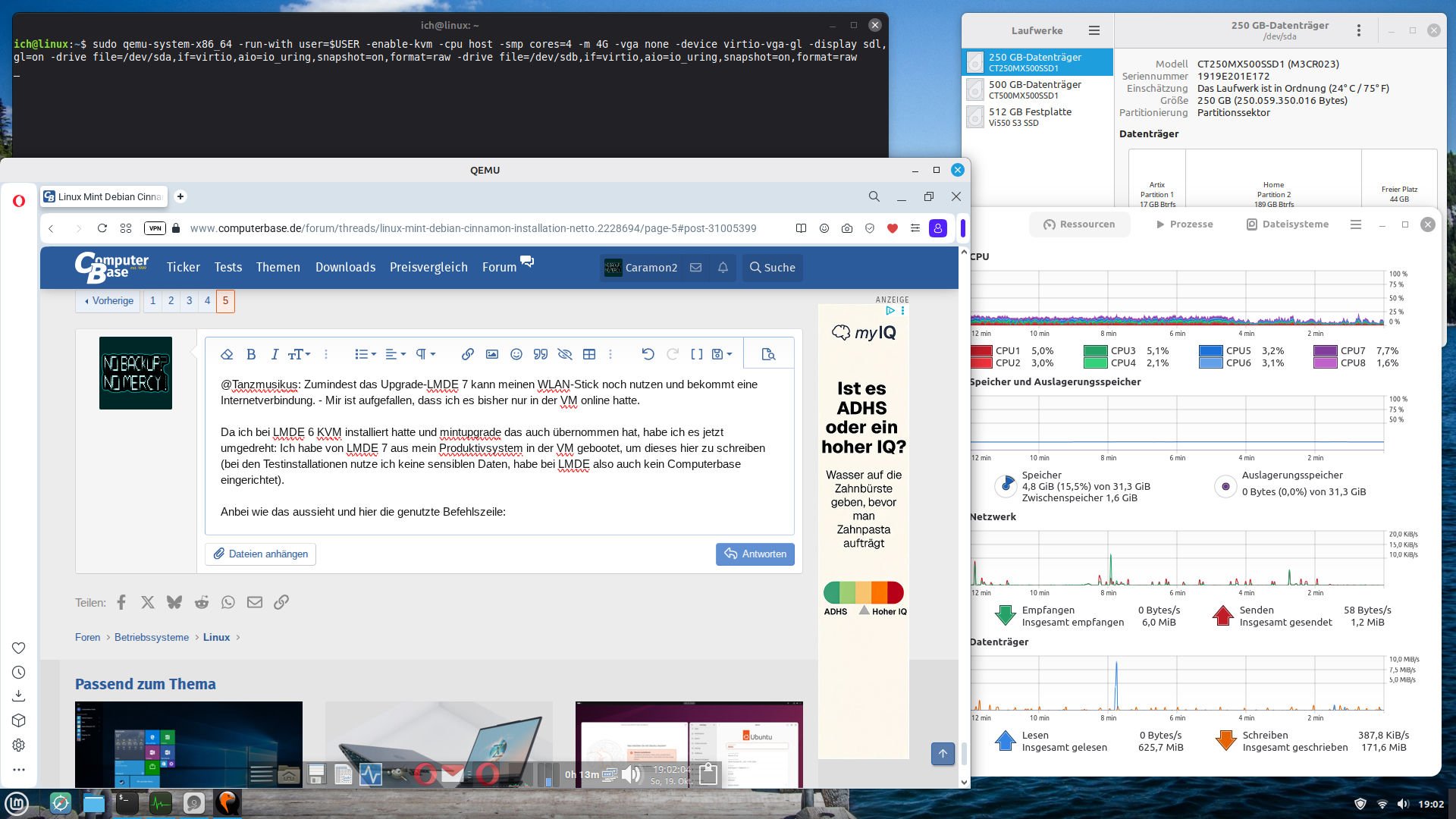Toggle bold formatting in the reply editor
The height and width of the screenshot is (819, 1456).
251,354
